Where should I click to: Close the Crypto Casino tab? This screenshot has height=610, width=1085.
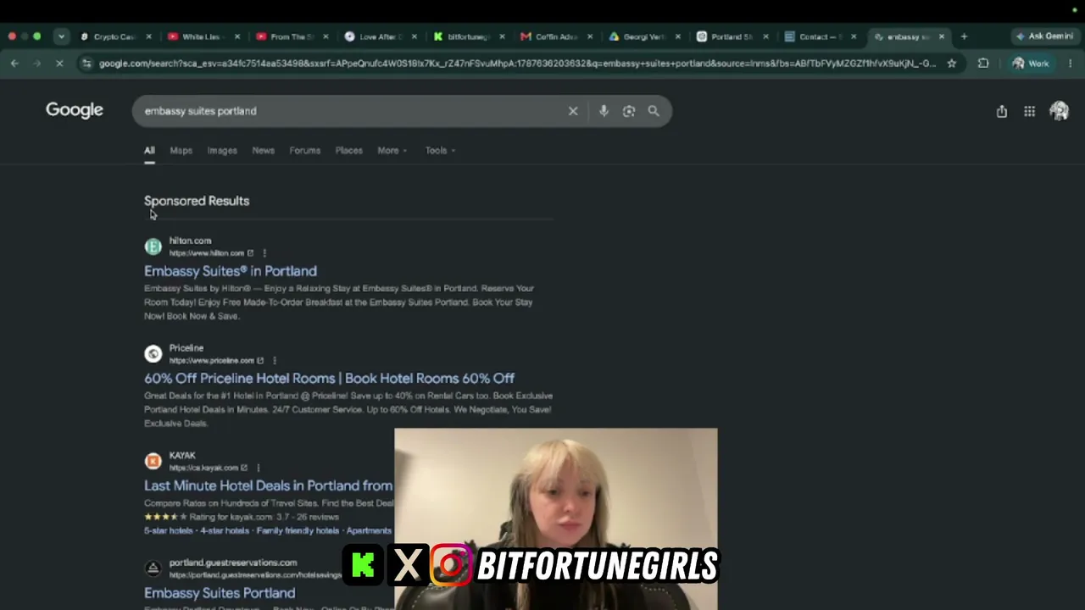[148, 36]
